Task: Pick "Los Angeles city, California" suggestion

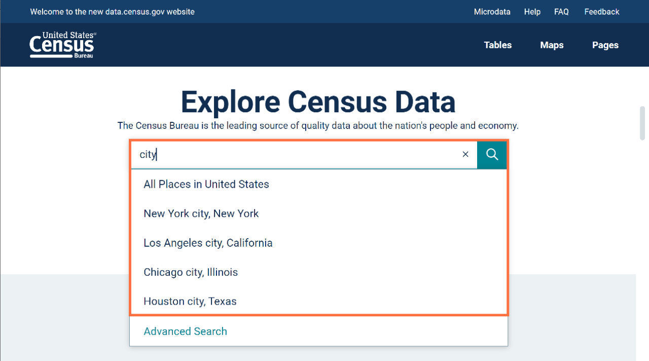Action: [319, 243]
